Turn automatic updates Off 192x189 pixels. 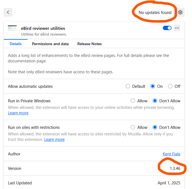[x=170, y=86]
